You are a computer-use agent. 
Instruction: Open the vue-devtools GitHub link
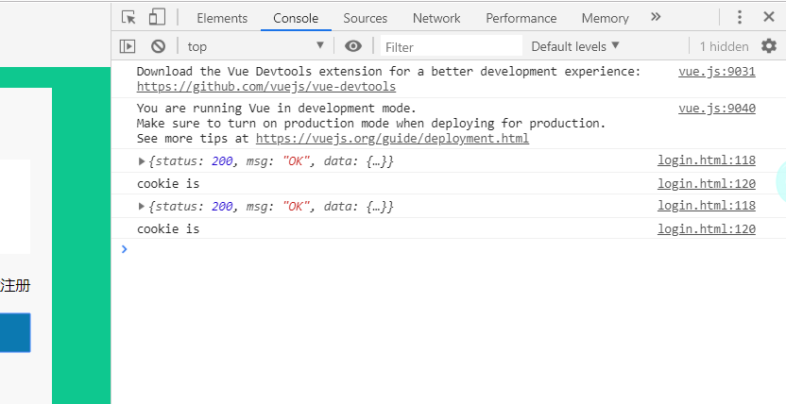pos(266,87)
